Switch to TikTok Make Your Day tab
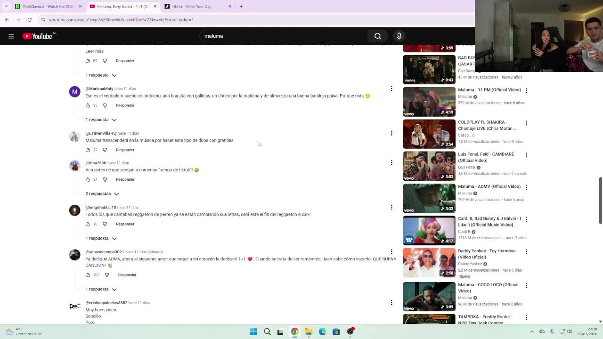The width and height of the screenshot is (603, 339). 198,7
